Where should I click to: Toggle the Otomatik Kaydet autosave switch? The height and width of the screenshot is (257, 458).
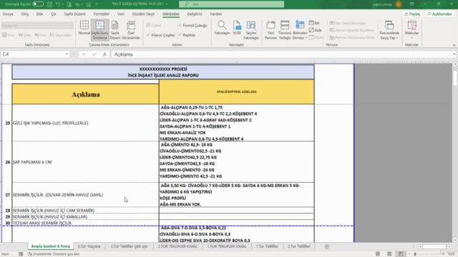point(38,4)
